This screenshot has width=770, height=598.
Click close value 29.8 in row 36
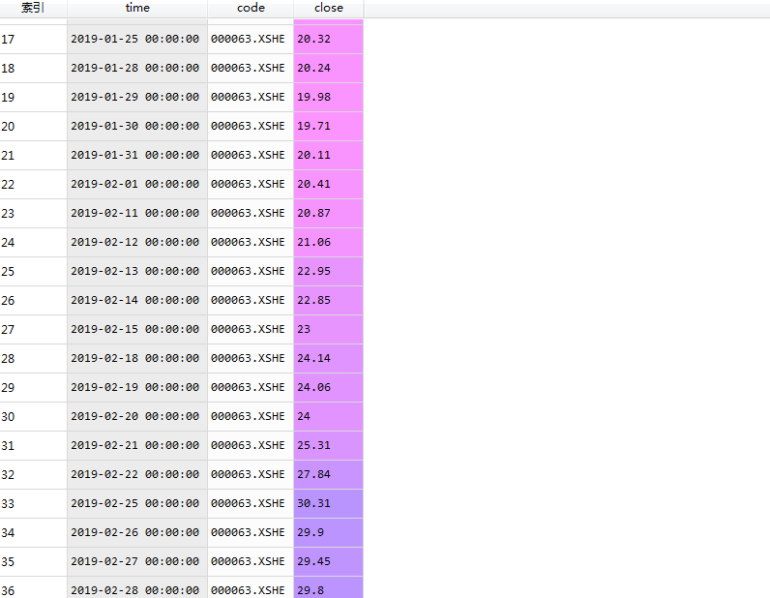(329, 588)
